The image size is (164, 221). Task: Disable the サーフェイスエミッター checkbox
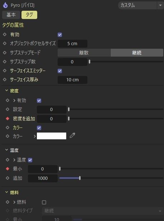60,71
